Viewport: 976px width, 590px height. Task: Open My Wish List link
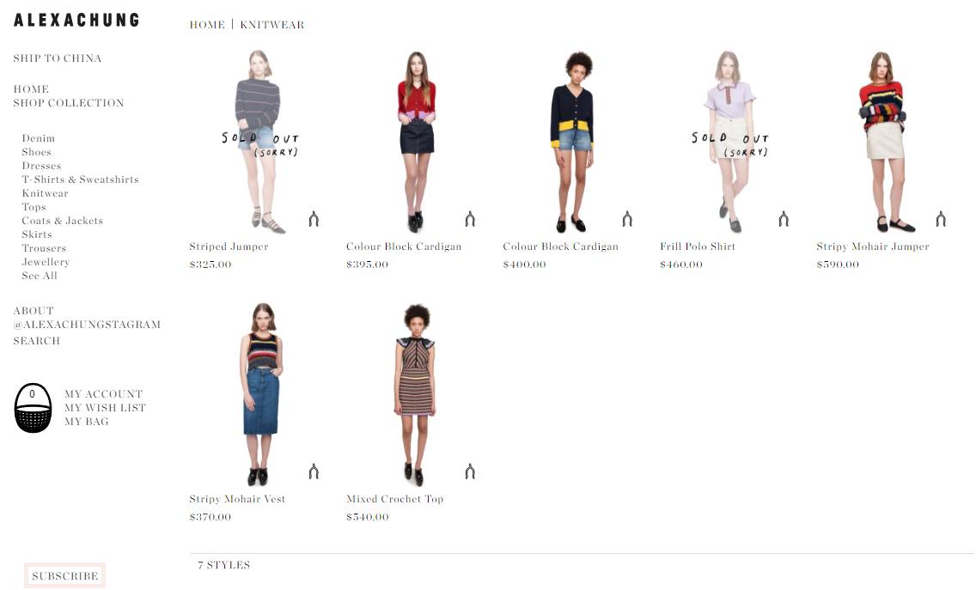pos(105,408)
